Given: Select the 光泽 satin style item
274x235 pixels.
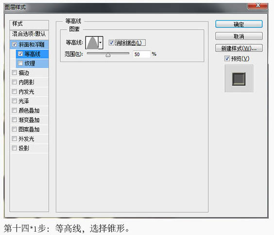Looking at the screenshot, I should pyautogui.click(x=29, y=101).
